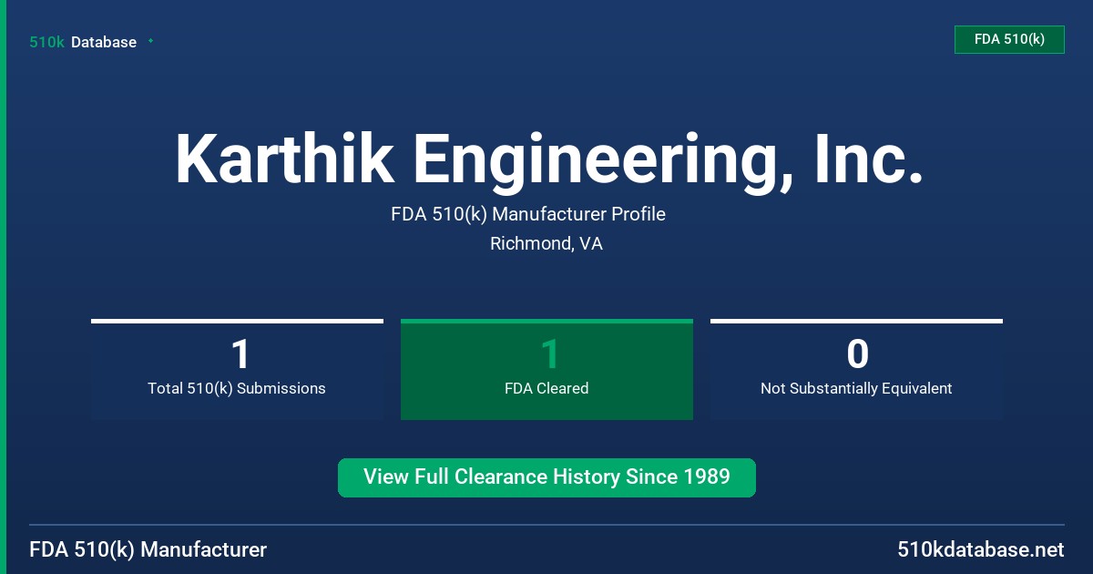Visit the 510kdatabase.net footer link
This screenshot has height=574, width=1093.
click(981, 549)
